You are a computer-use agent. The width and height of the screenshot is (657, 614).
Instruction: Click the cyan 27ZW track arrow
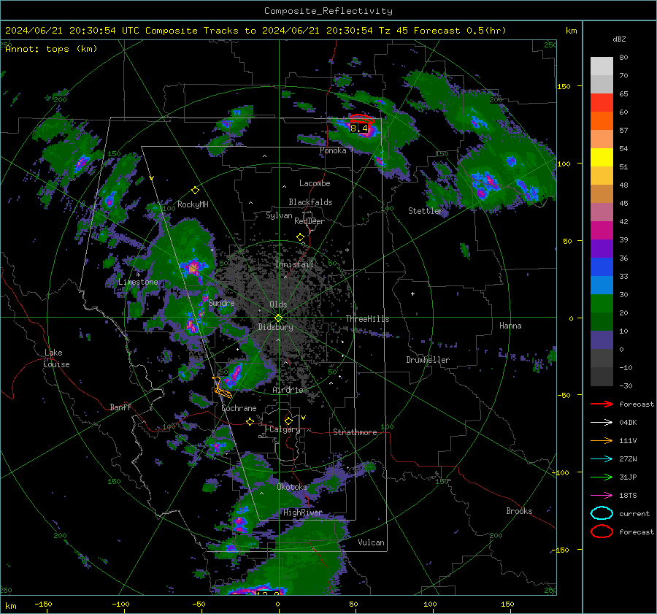click(602, 459)
